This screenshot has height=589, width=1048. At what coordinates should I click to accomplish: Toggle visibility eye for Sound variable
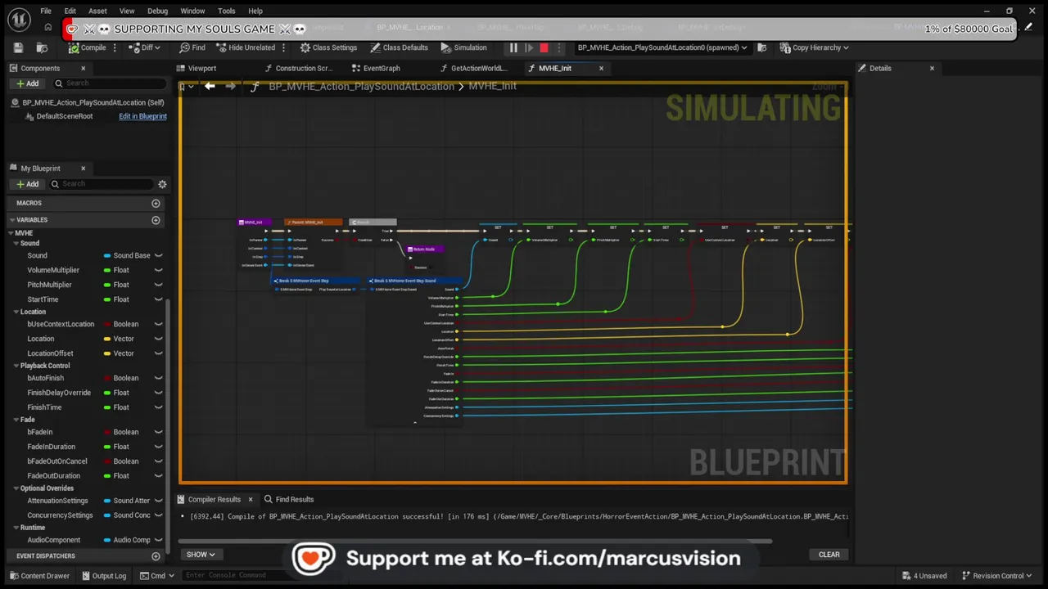coord(158,256)
